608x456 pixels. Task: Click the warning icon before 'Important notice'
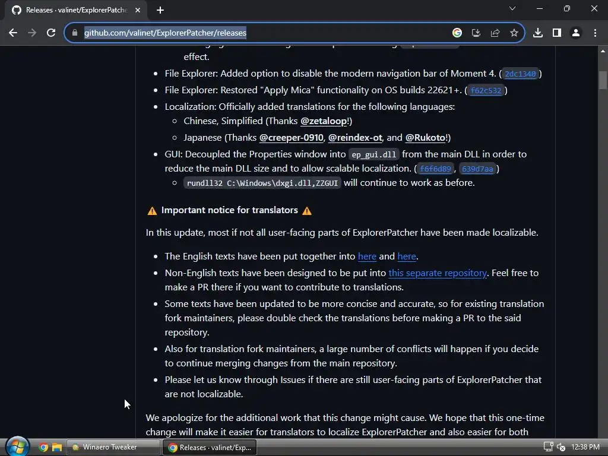[152, 211]
